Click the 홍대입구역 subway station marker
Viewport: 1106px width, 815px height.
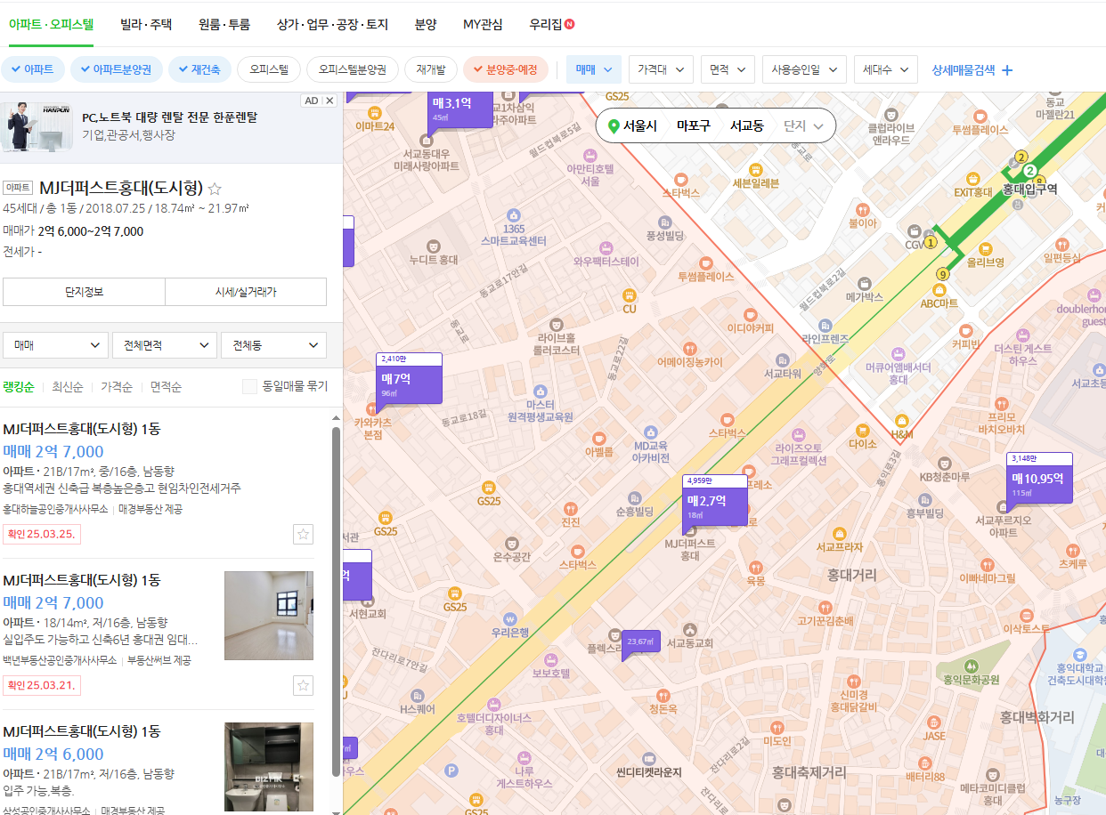click(1029, 171)
